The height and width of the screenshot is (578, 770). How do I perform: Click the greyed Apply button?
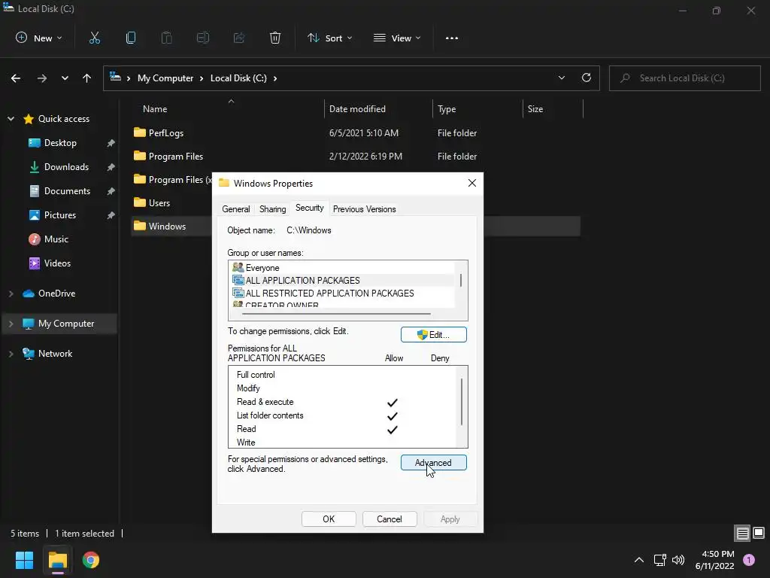(x=450, y=519)
